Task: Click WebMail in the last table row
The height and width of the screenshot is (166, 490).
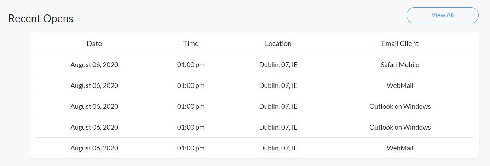Action: 400,148
